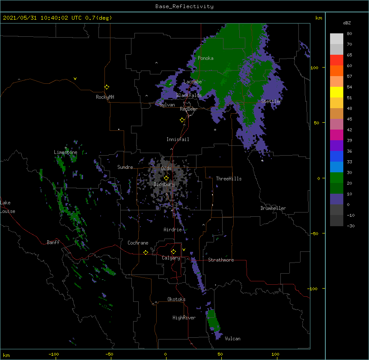Click the Okotoks town label
Screen dimensions: 369x360
(176, 299)
